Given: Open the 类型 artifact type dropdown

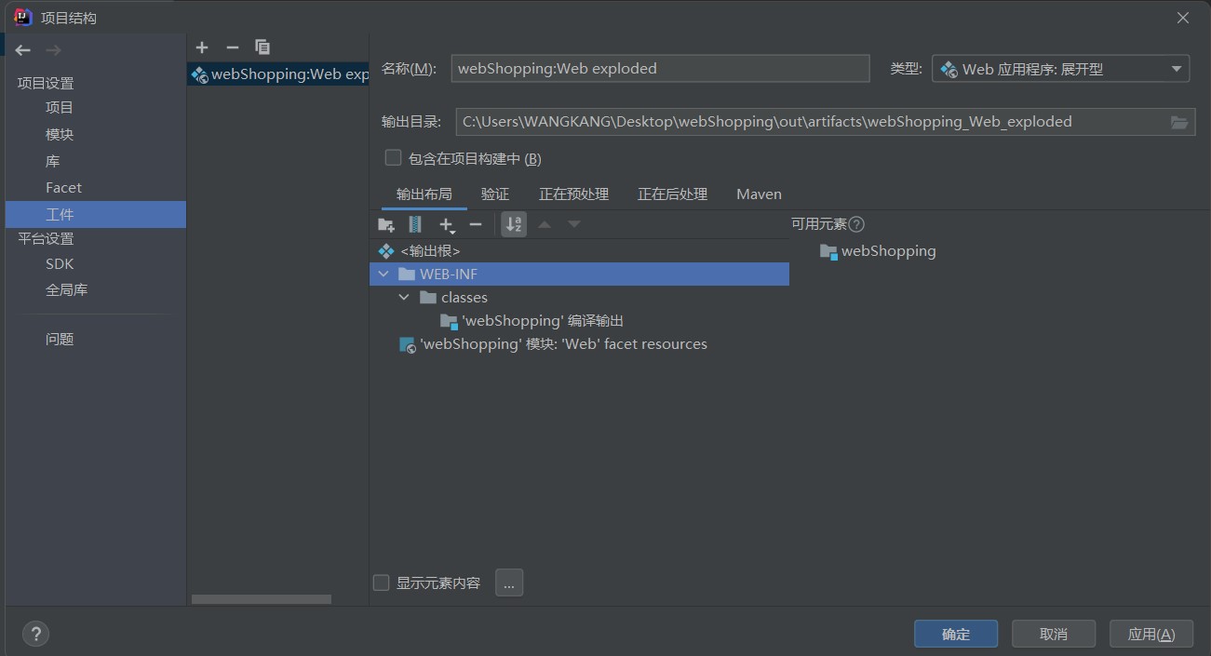Looking at the screenshot, I should point(1060,69).
